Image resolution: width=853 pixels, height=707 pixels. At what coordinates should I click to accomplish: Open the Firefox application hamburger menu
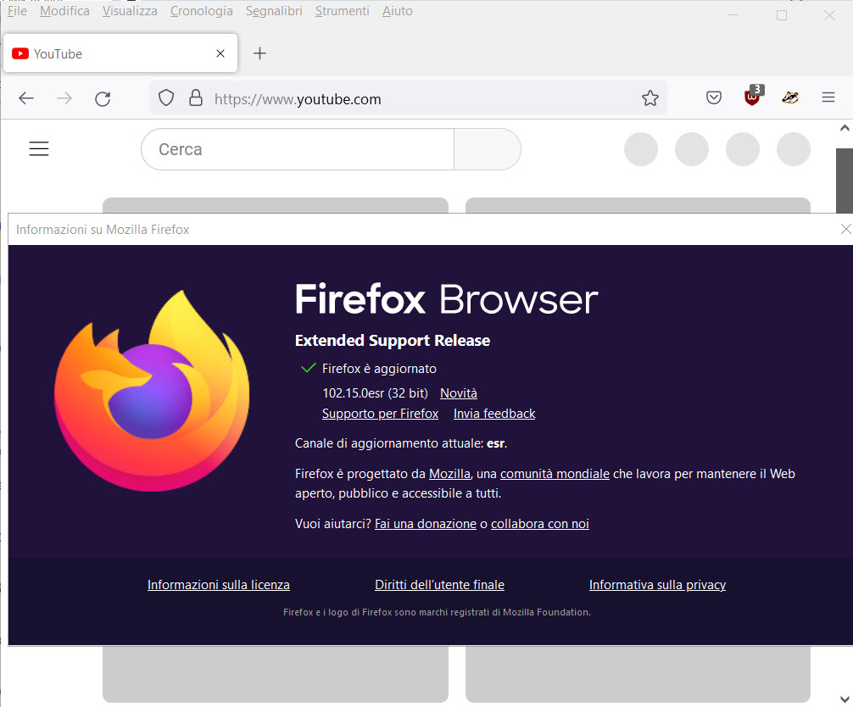click(x=828, y=97)
